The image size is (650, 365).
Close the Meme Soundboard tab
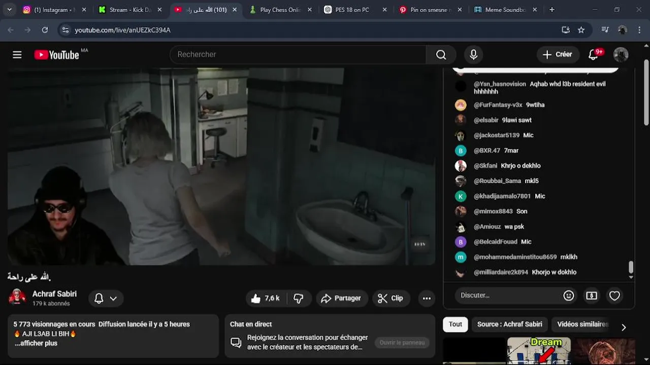tap(535, 10)
